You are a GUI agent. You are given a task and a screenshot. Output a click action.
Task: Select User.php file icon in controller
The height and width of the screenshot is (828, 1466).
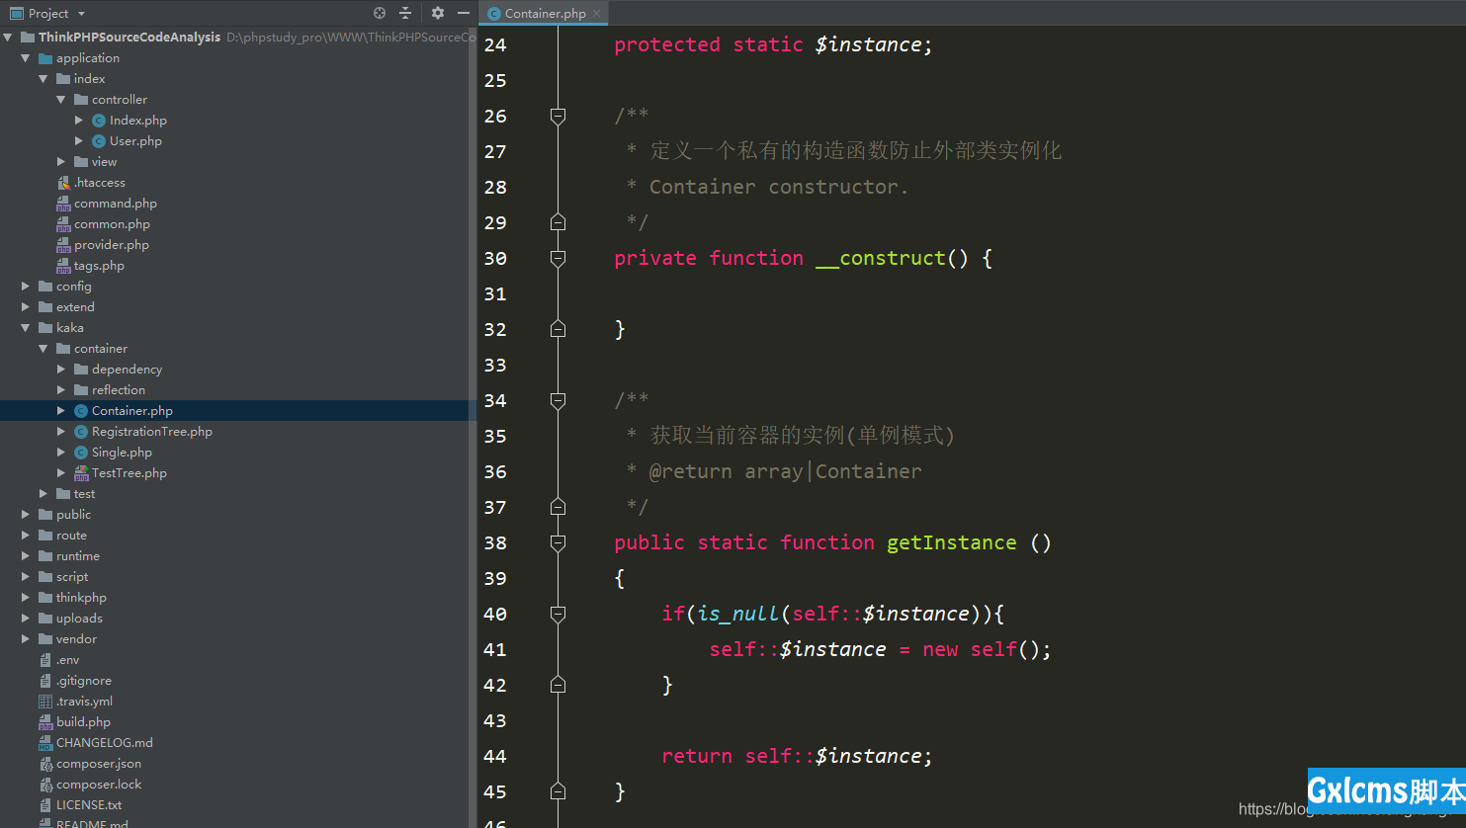point(99,141)
